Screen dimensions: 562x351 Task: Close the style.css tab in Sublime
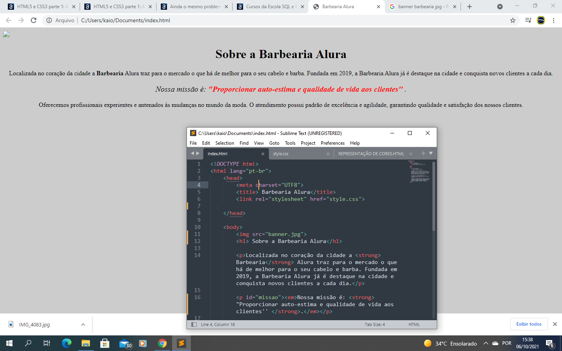point(328,154)
